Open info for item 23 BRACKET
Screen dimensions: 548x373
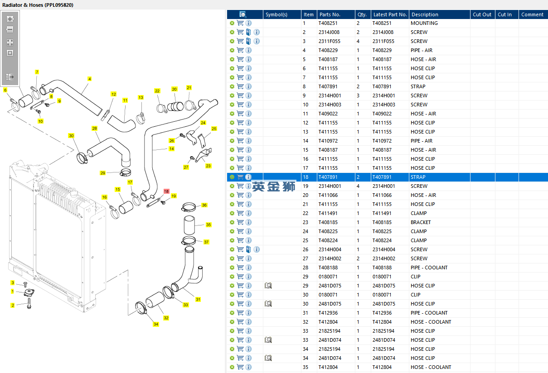tap(248, 222)
